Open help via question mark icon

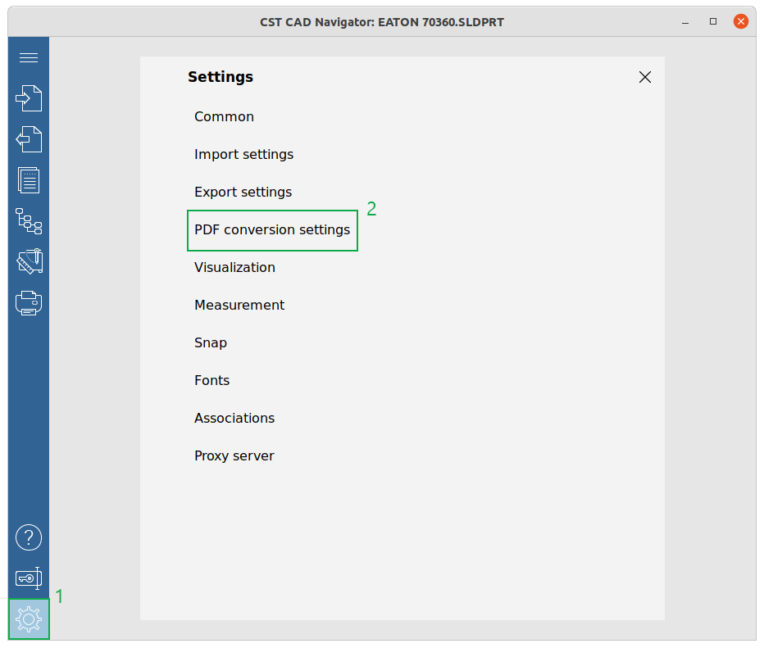click(29, 537)
